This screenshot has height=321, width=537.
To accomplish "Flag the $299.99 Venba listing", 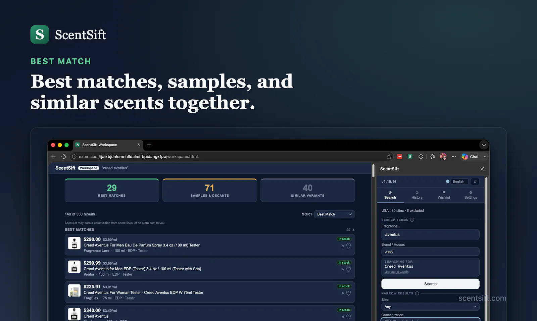I will 343,270.
